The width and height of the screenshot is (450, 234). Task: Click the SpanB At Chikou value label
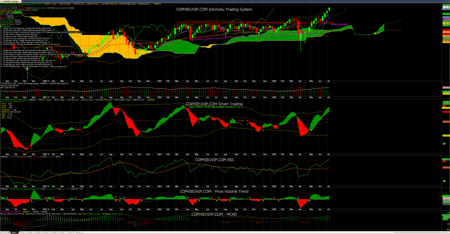[x=11, y=24]
